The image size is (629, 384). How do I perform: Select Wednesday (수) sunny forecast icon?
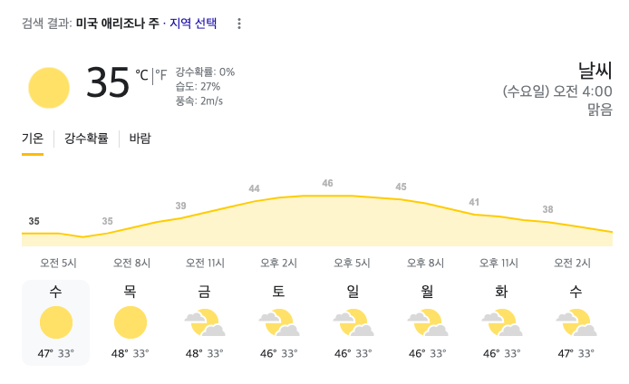(56, 323)
